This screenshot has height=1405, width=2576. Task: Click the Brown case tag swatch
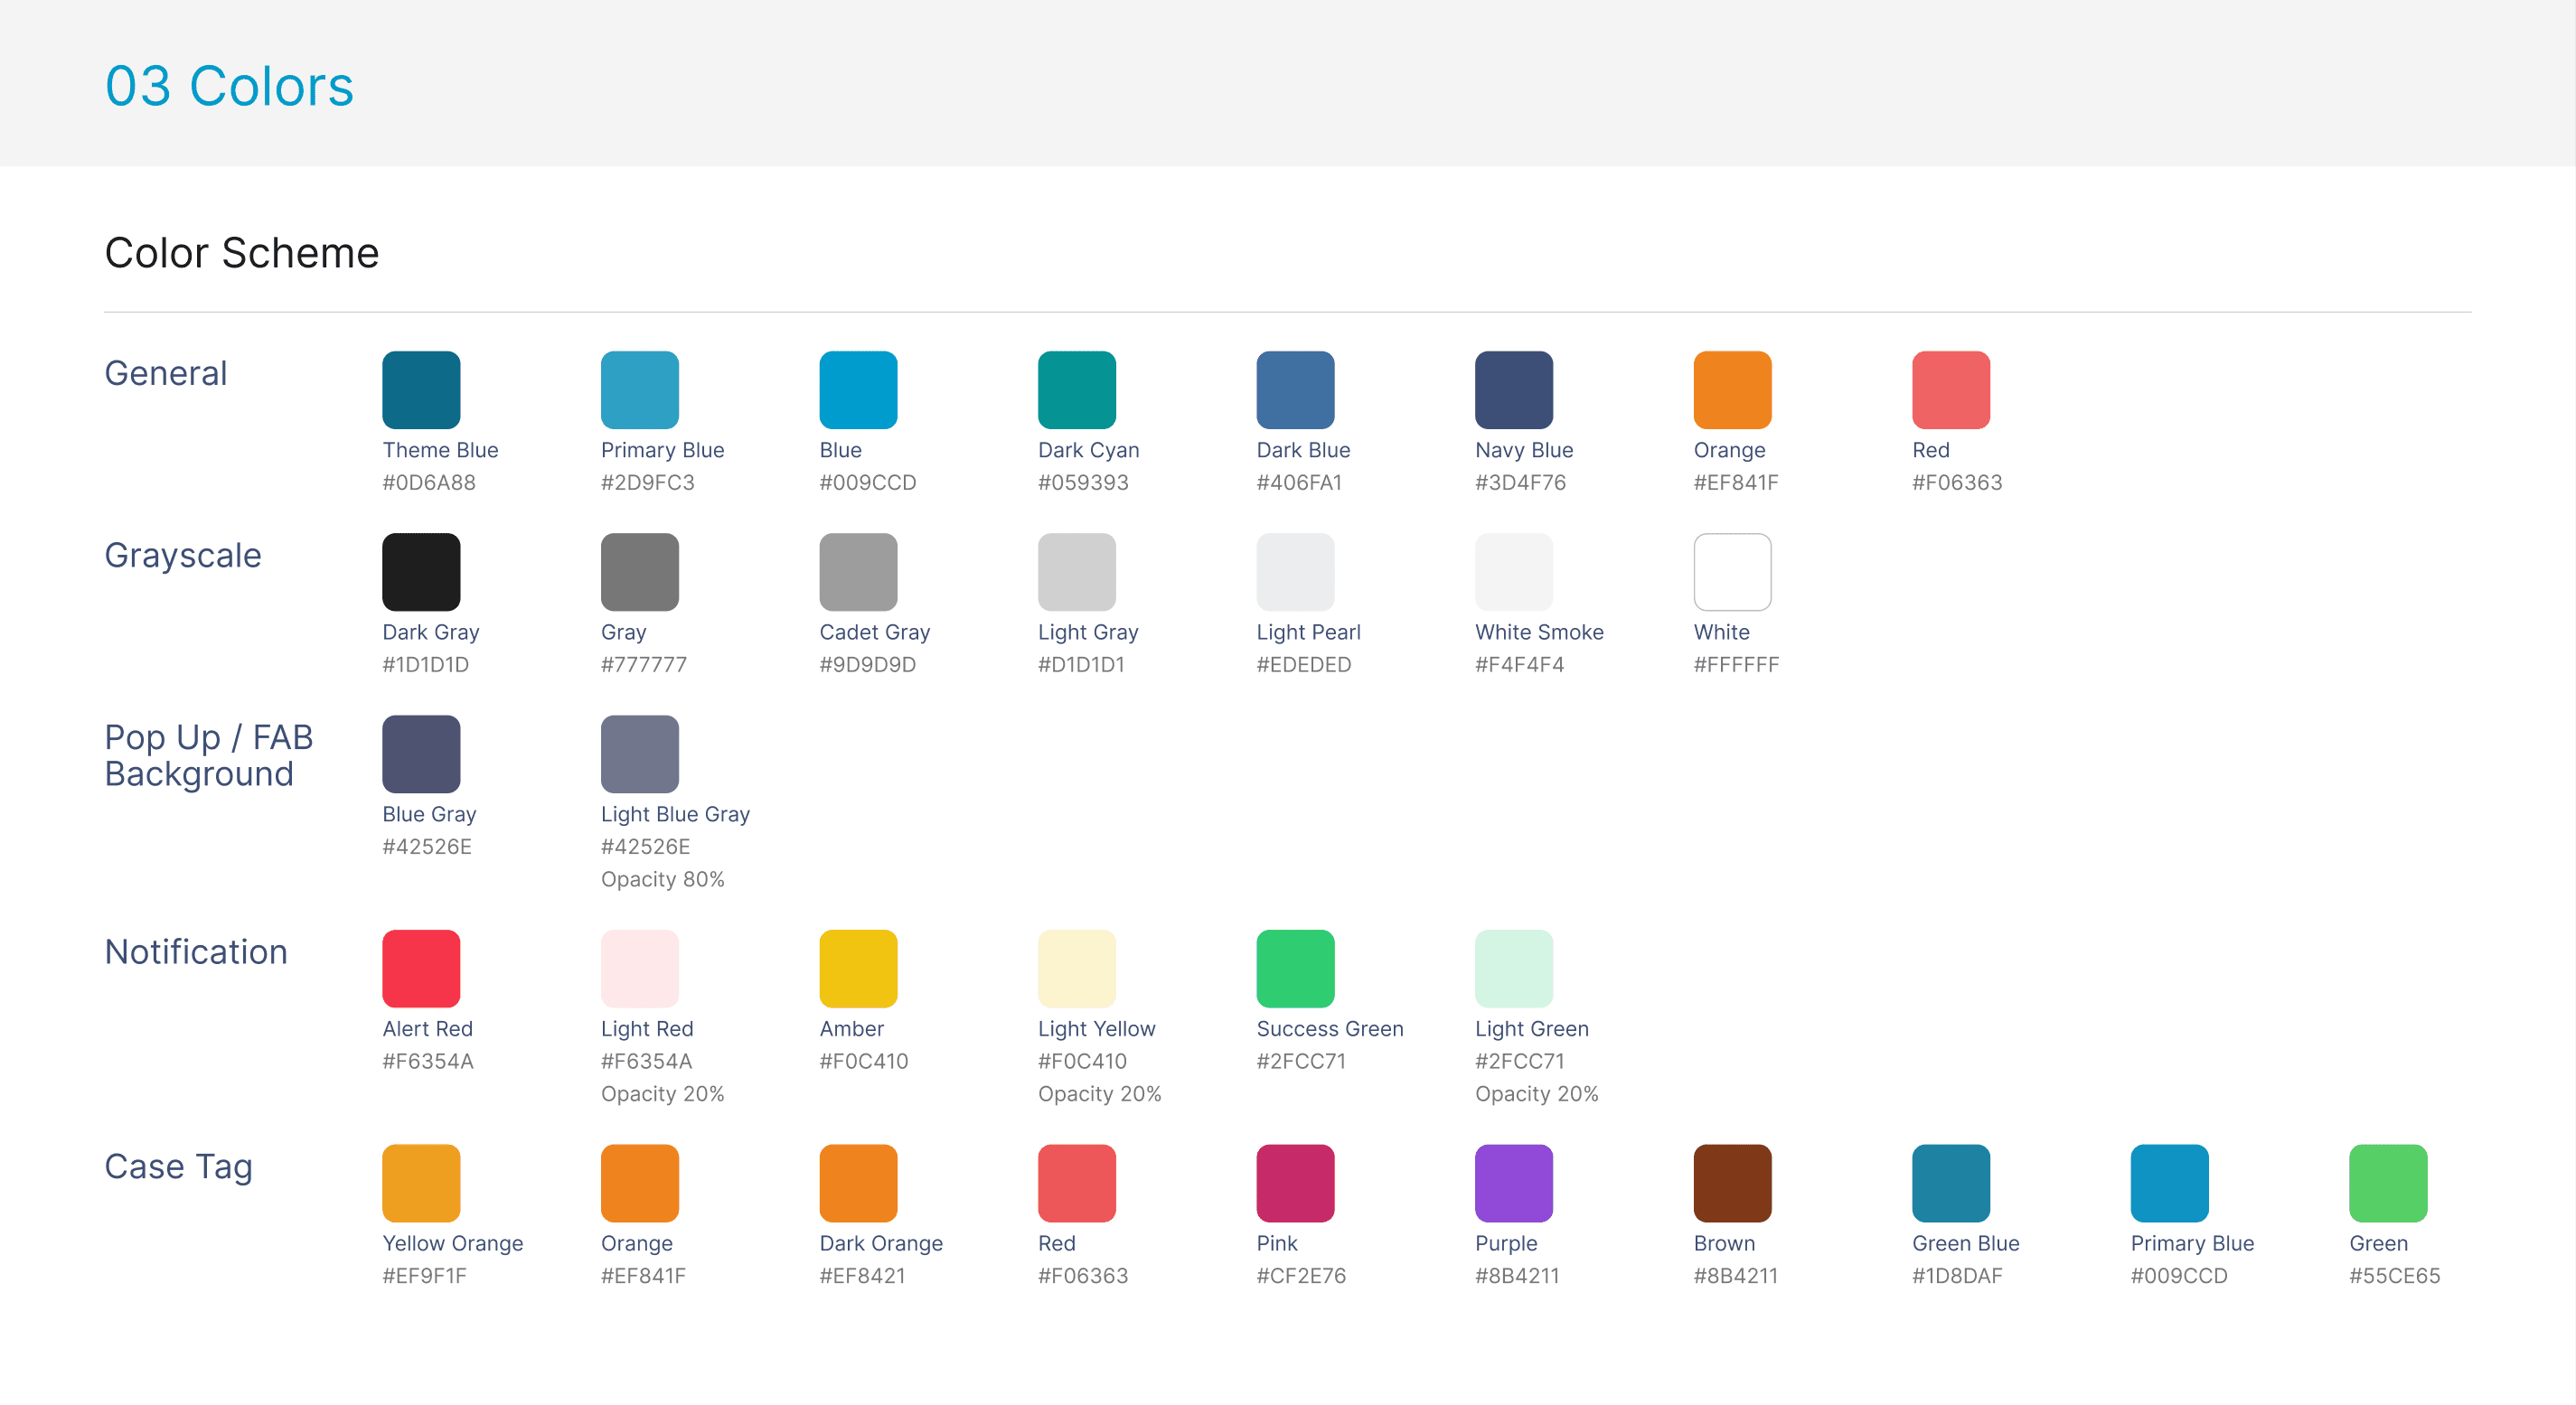pos(1732,1183)
